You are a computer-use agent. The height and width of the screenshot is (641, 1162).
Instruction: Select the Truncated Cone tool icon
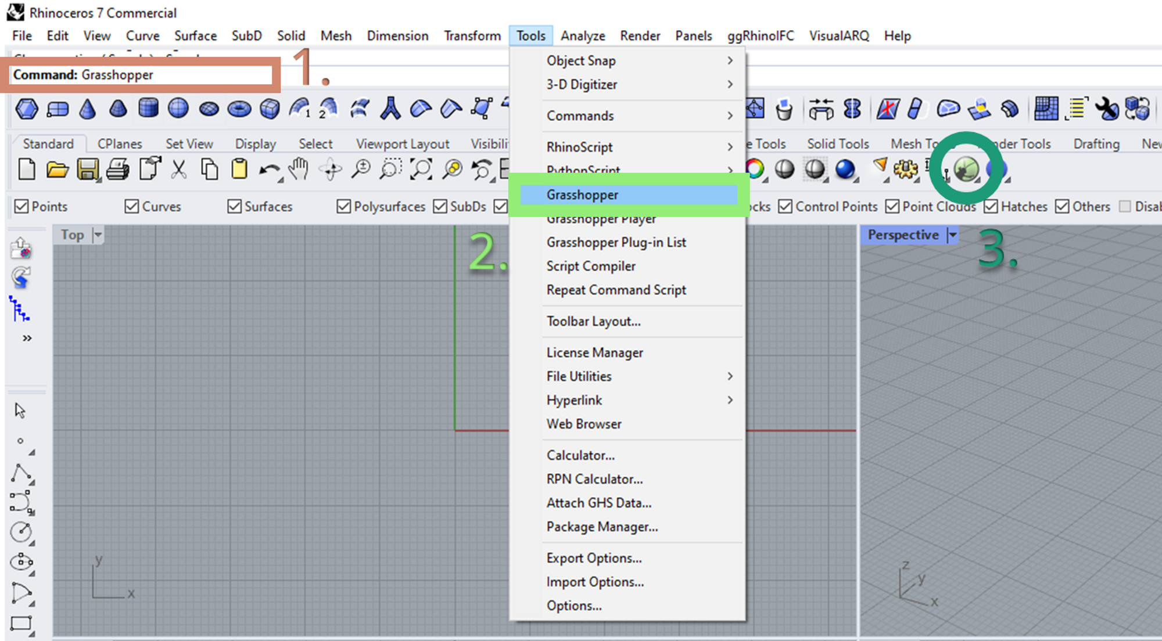tap(118, 109)
